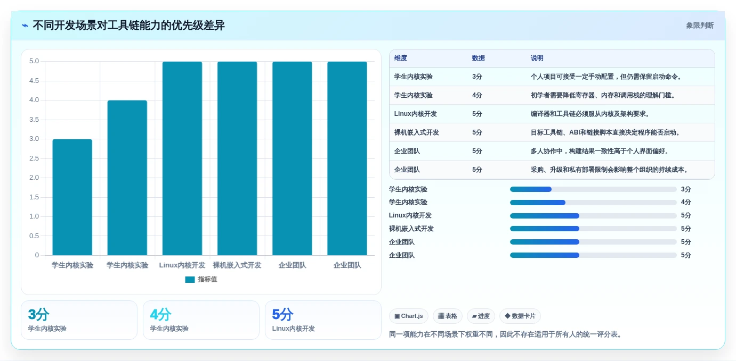Click the chart bar above 裸机嵌入式开发
Viewport: 736px width, 361px height.
pyautogui.click(x=237, y=158)
